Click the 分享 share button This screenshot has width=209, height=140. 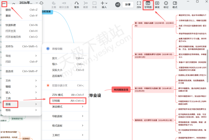(128, 5)
